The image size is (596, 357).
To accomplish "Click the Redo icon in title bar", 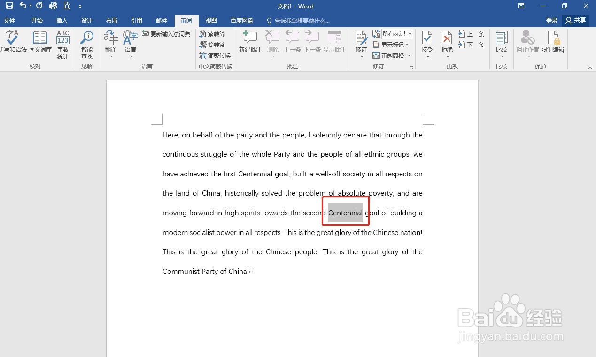I will 39,6.
